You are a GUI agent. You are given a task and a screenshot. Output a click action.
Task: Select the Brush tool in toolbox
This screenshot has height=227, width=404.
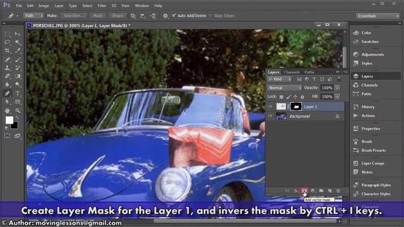pyautogui.click(x=18, y=60)
